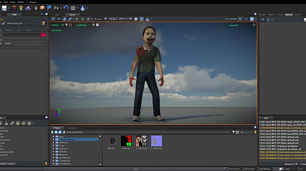306x171 pixels.
Task: Open the T_LZB_D texture thumbnail
Action: (x=141, y=141)
